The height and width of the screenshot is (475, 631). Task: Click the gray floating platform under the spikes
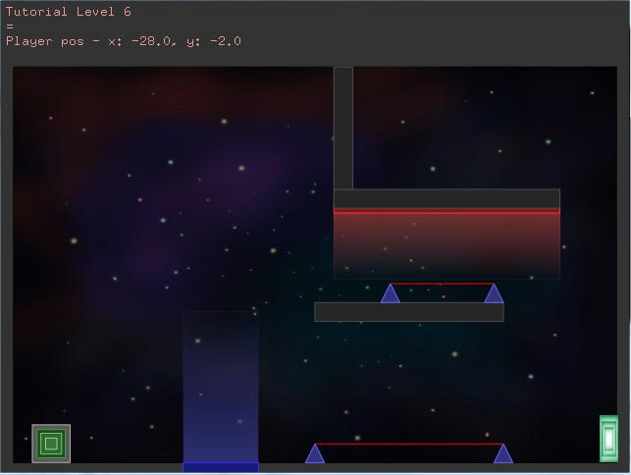pyautogui.click(x=409, y=312)
